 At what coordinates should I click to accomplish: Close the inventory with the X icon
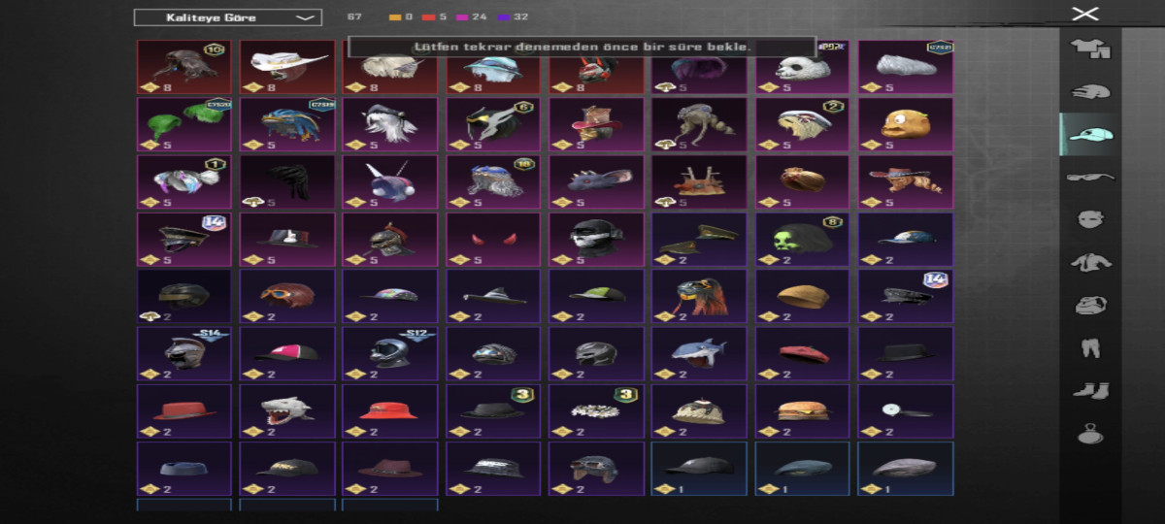click(1084, 14)
